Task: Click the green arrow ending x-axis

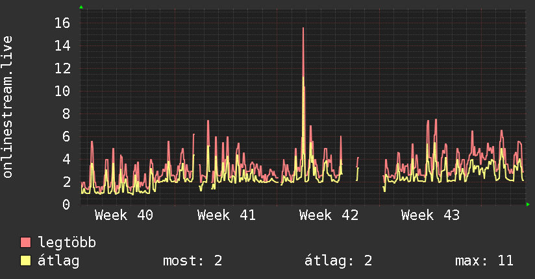Action: click(x=528, y=204)
